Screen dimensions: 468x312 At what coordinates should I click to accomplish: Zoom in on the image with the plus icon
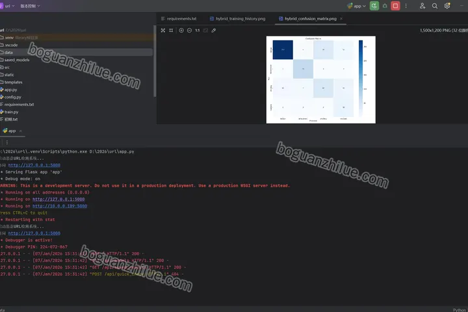pyautogui.click(x=181, y=31)
